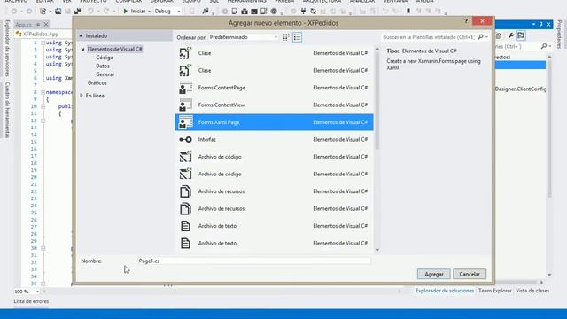Pick the first Archivo de código item
This screenshot has height=319, width=567.
[x=274, y=157]
